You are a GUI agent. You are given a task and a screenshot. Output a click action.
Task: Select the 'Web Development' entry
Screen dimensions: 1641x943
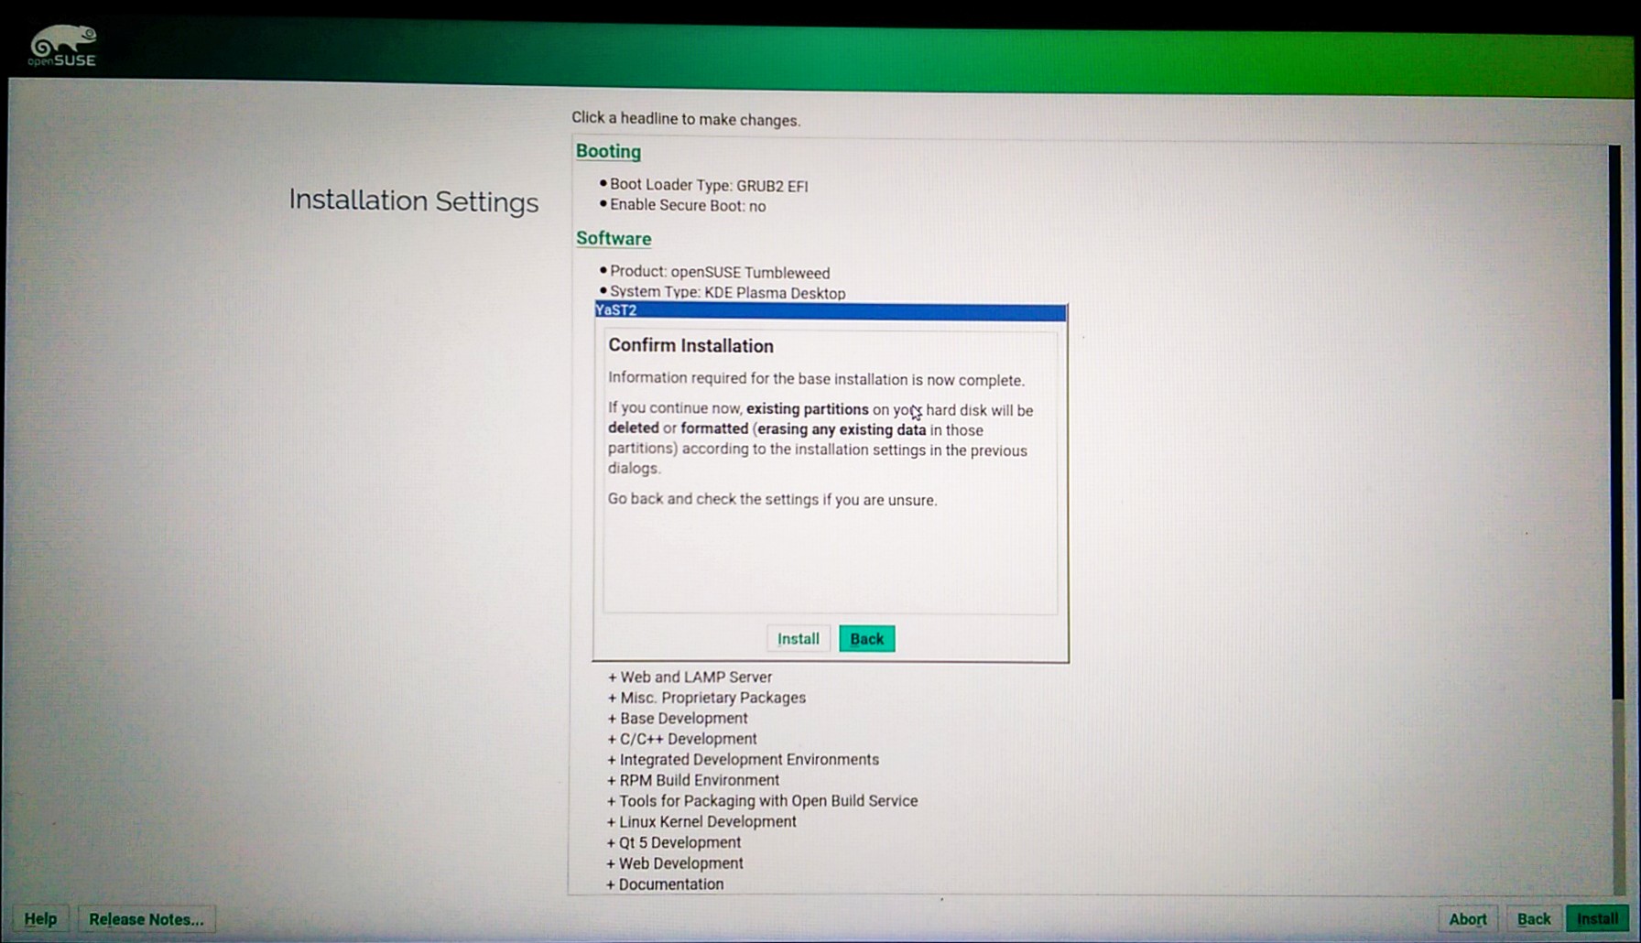(675, 863)
